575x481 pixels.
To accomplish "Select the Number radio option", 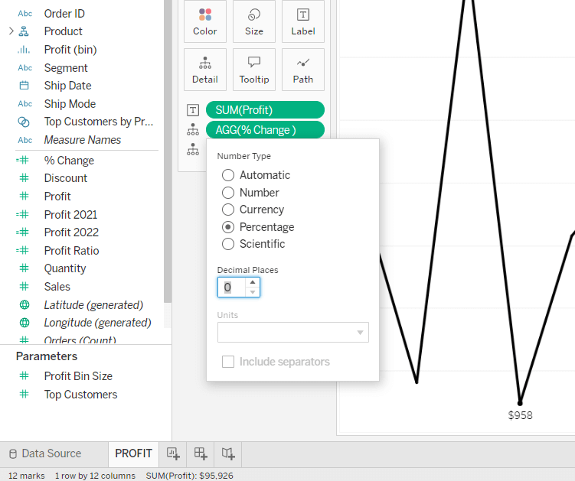I will pyautogui.click(x=228, y=193).
